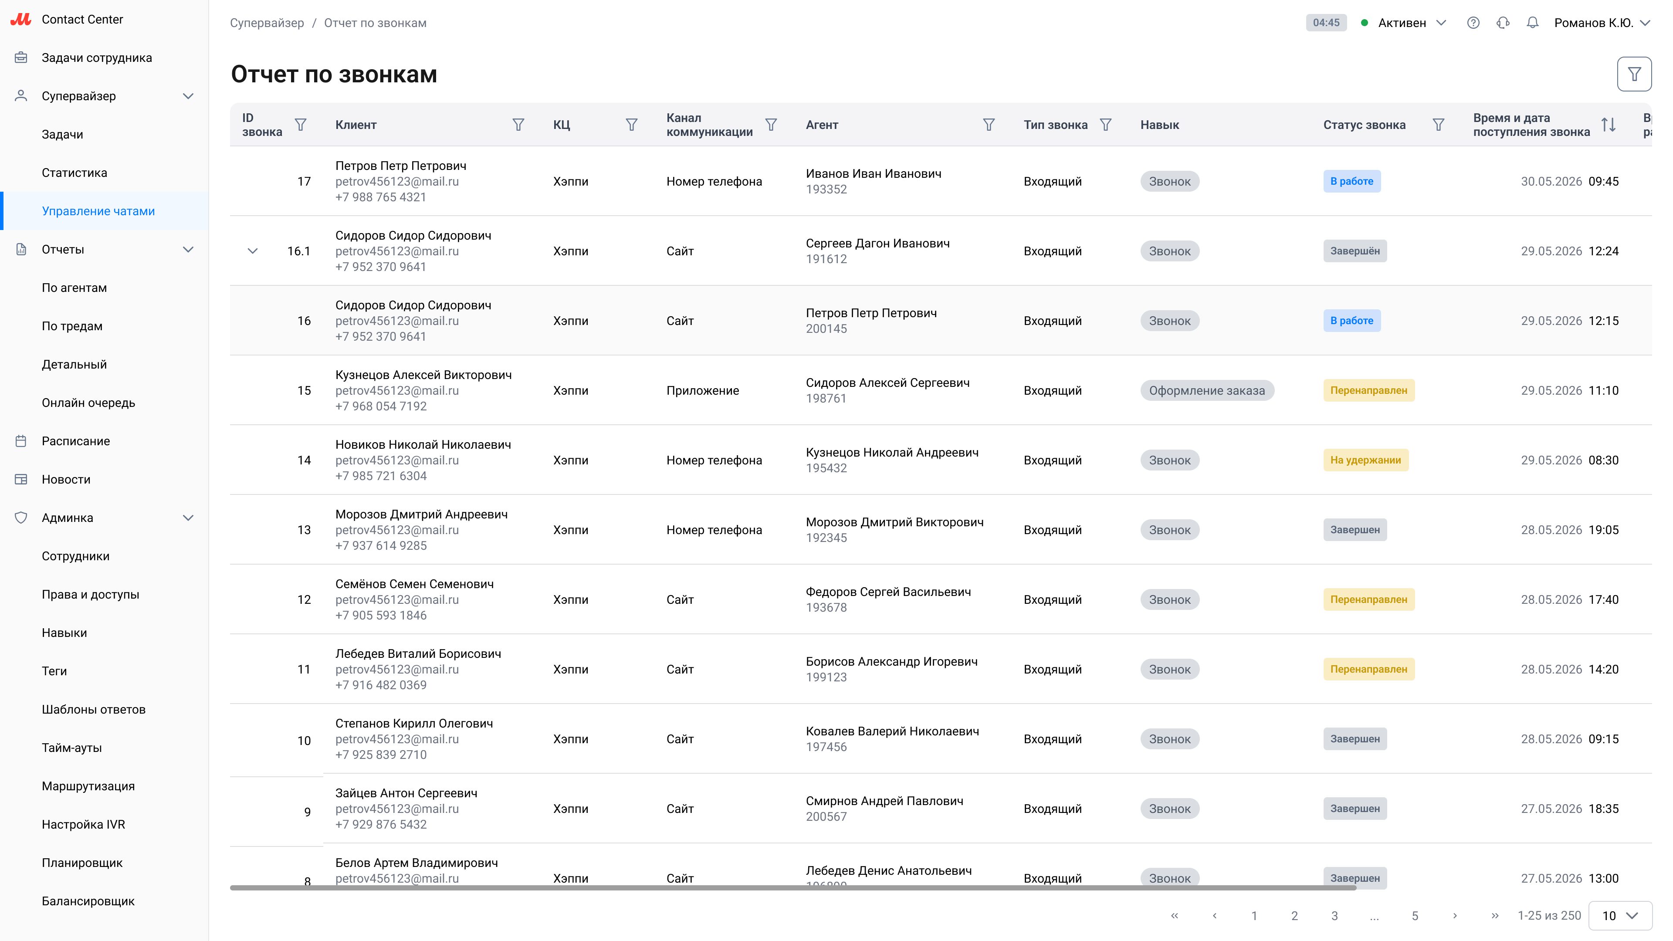Viewport: 1673px width, 941px height.
Task: Click the headset support icon
Action: tap(1503, 23)
